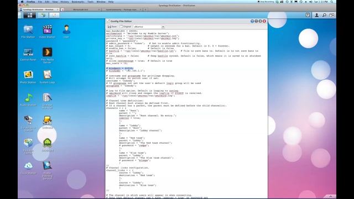This screenshot has width=354, height=199.
Task: Click the channel_links line in editor
Action: point(119,170)
